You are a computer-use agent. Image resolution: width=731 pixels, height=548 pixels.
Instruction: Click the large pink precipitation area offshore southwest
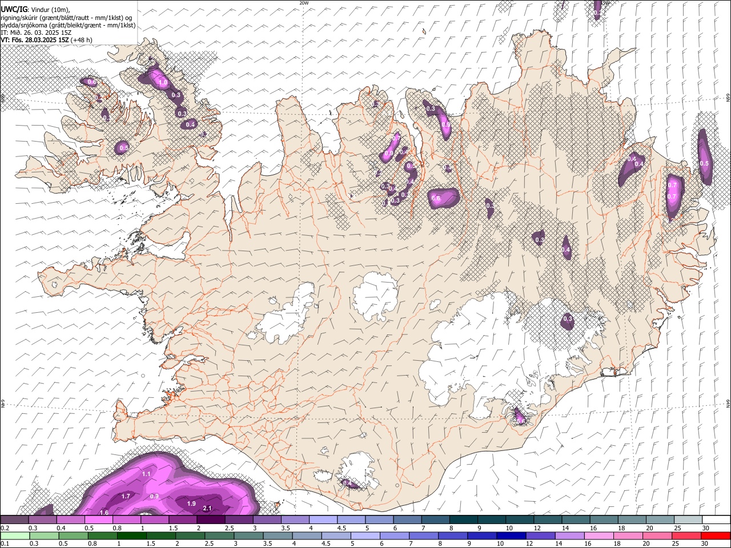[168, 485]
